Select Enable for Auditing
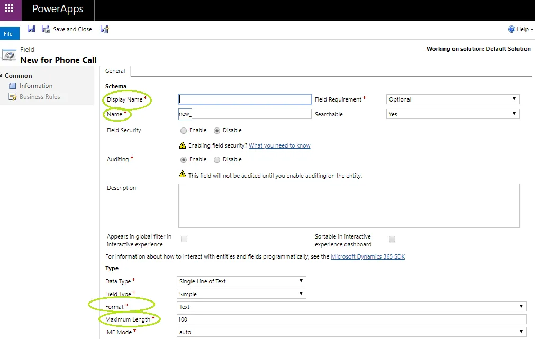Screen dimensions: 535x339 coord(184,160)
